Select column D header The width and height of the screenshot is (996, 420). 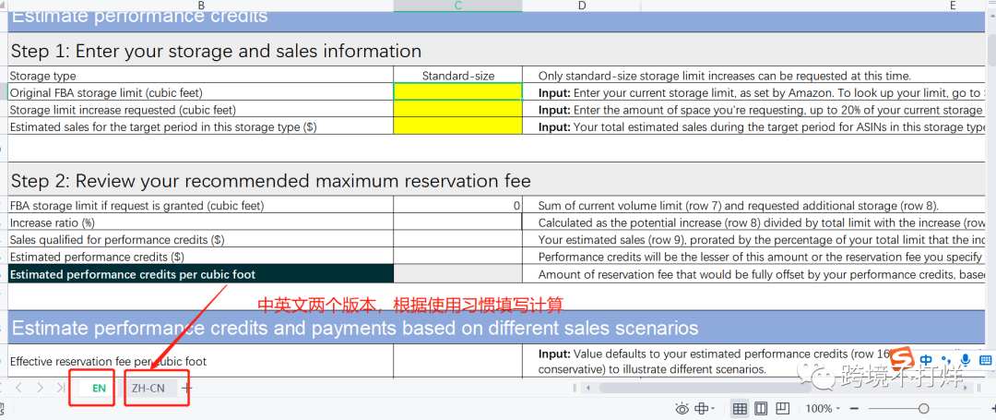point(582,6)
